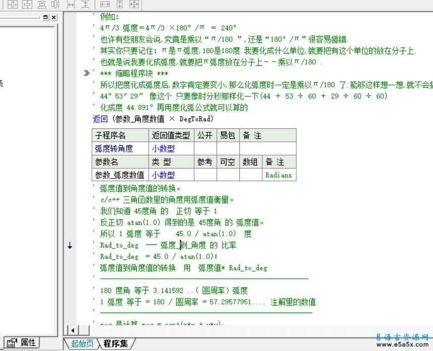Float the left panel with square button
The image size is (433, 351).
click(x=45, y=17)
